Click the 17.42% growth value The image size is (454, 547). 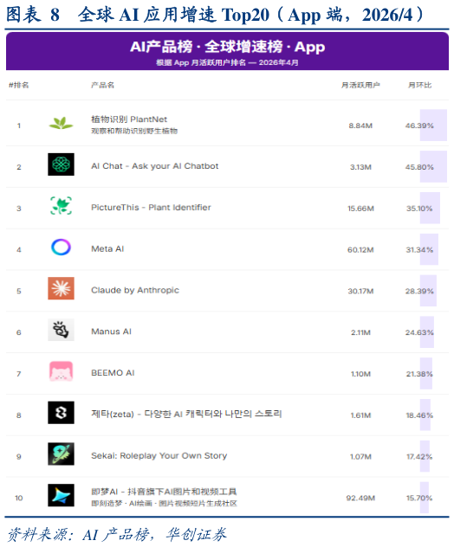[419, 457]
